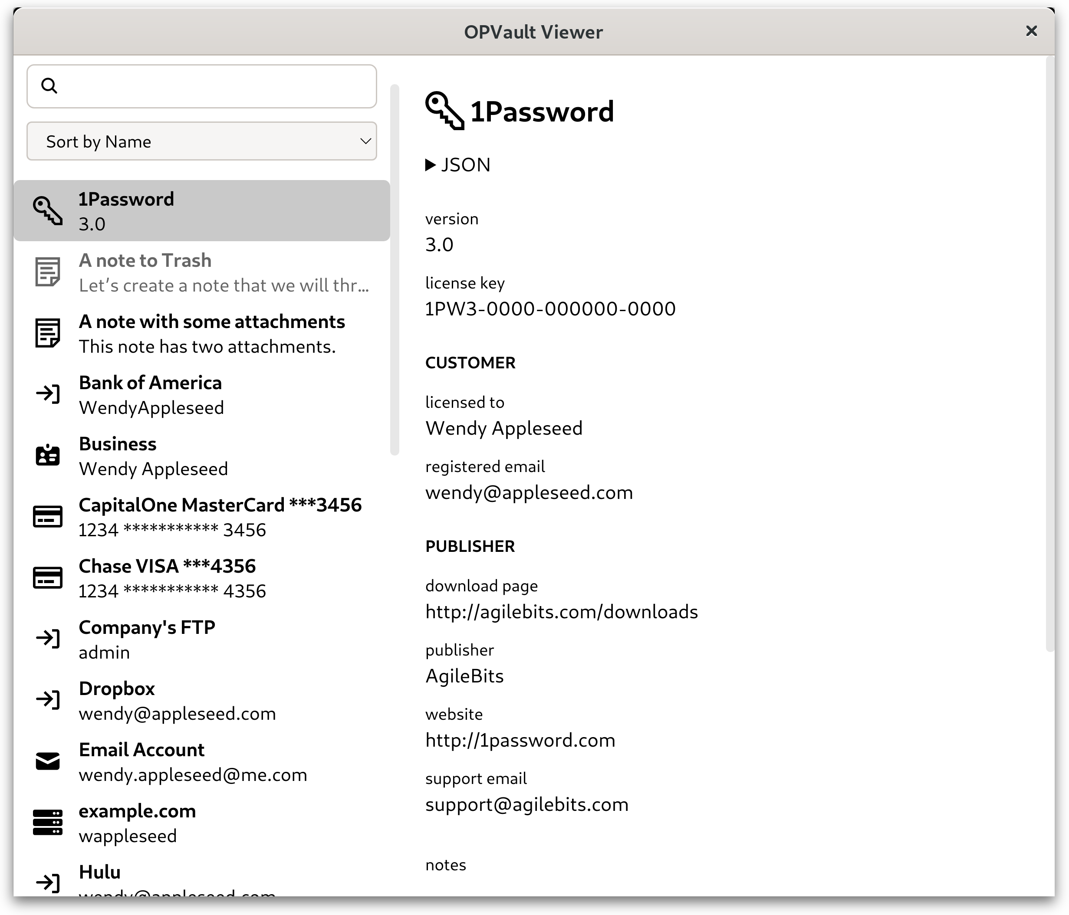1069x915 pixels.
Task: Click the detail pane vertical scrollbar
Action: click(1049, 354)
